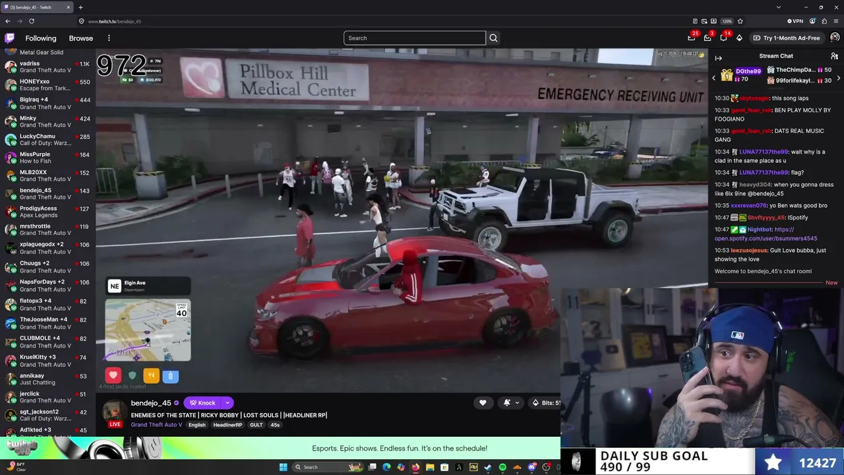Open LuckyChamu channel in sidebar
Viewport: 844px width, 475px height.
[46, 140]
